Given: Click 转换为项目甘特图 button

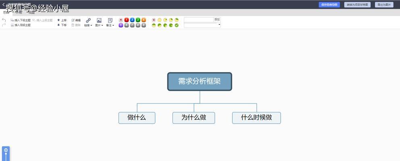Looking at the screenshot, I should pos(357,4).
